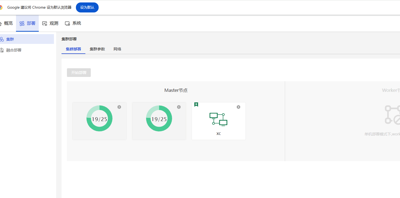Switch to the 集群部署 sub-tab

pos(73,49)
